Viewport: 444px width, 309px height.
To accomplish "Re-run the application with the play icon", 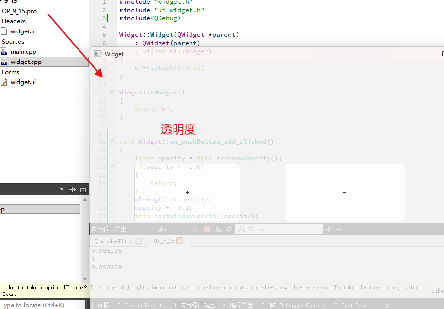I will (196, 229).
